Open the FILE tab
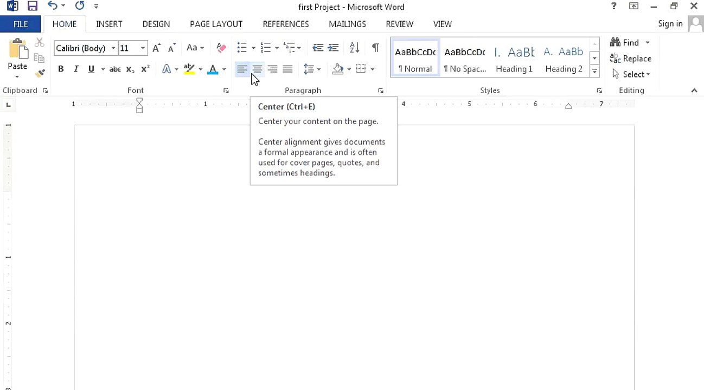 tap(21, 24)
